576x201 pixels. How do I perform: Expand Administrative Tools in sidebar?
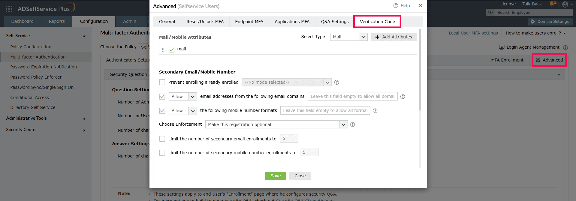tap(84, 119)
